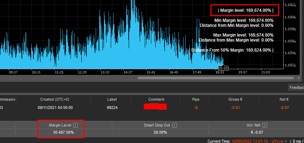Select the created date 09/11/2021 04:56:00
Image resolution: width=304 pixels, height=143 pixels.
click(x=55, y=108)
